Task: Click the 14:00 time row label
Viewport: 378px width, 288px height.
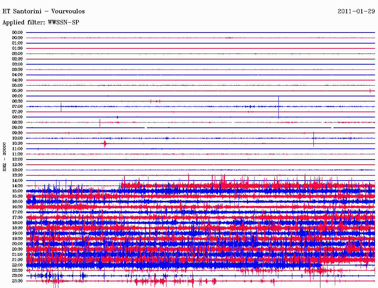Action: tap(17, 180)
